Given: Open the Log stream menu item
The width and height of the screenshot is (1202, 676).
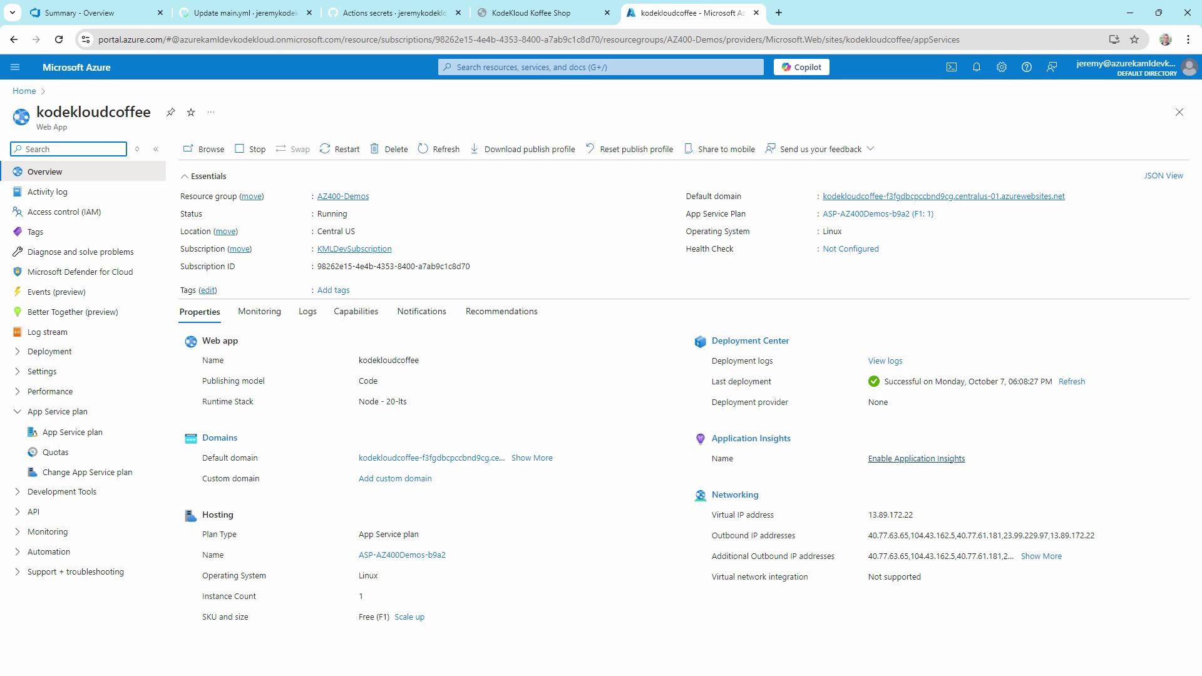Looking at the screenshot, I should [47, 332].
